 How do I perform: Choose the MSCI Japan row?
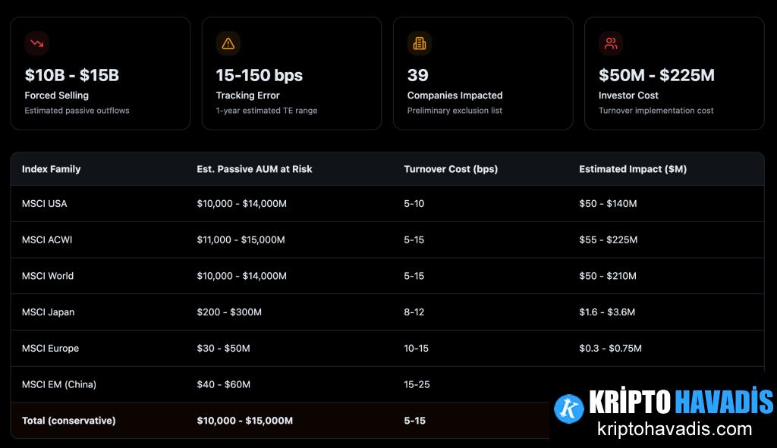click(48, 312)
